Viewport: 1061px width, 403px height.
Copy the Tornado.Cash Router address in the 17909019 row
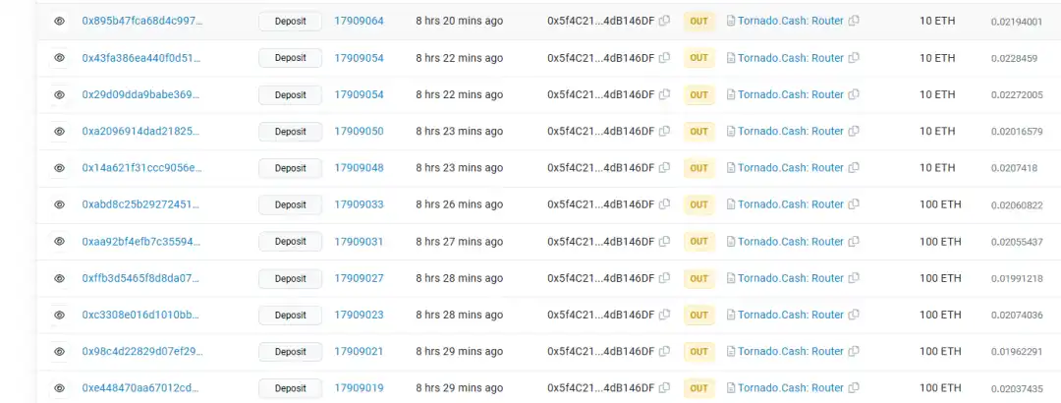854,388
